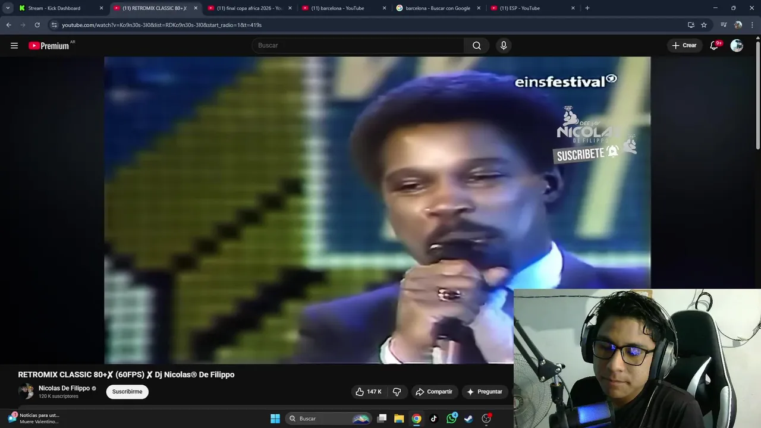
Task: Open the Chrome profile avatar
Action: point(738,25)
